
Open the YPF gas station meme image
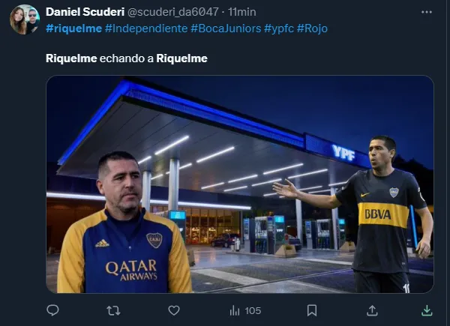click(240, 184)
